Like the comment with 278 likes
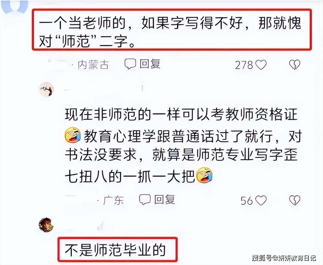 [261, 65]
